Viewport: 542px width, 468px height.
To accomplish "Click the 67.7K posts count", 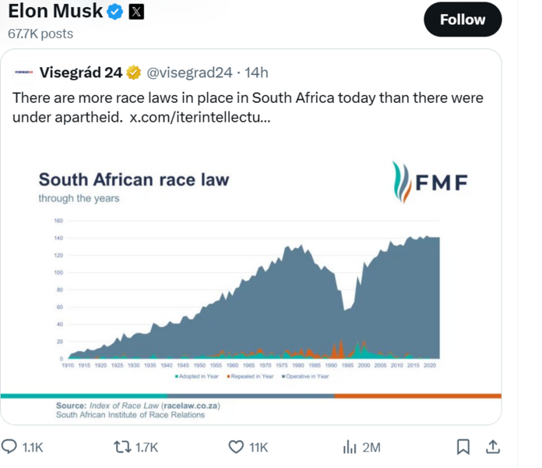I will point(40,34).
